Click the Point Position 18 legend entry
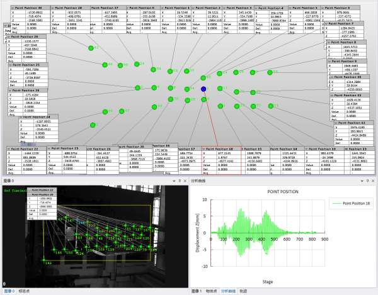This screenshot has height=295, width=378. [351, 204]
